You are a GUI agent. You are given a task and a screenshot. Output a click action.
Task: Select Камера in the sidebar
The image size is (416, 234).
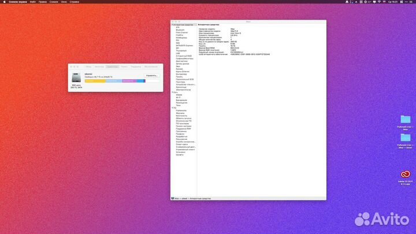click(x=179, y=69)
